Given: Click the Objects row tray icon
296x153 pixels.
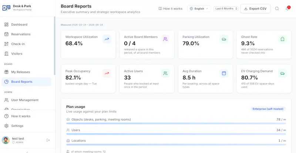Looking at the screenshot, I should pos(68,120).
